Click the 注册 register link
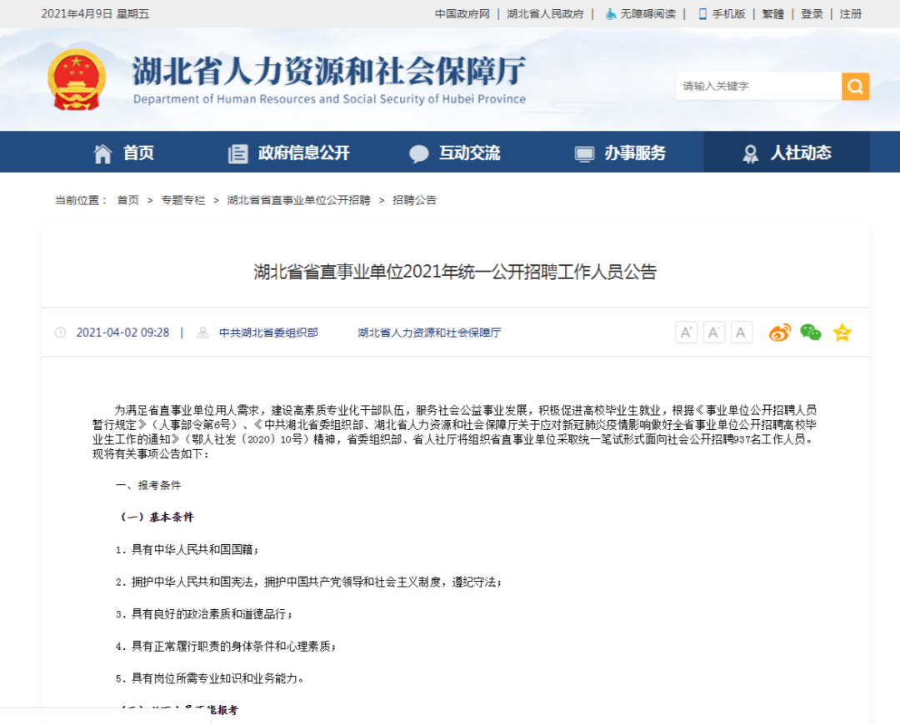This screenshot has height=725, width=900. (x=851, y=14)
